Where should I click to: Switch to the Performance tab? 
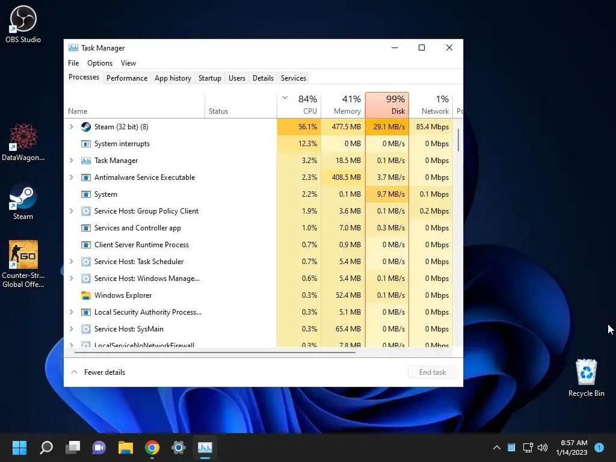click(x=127, y=78)
